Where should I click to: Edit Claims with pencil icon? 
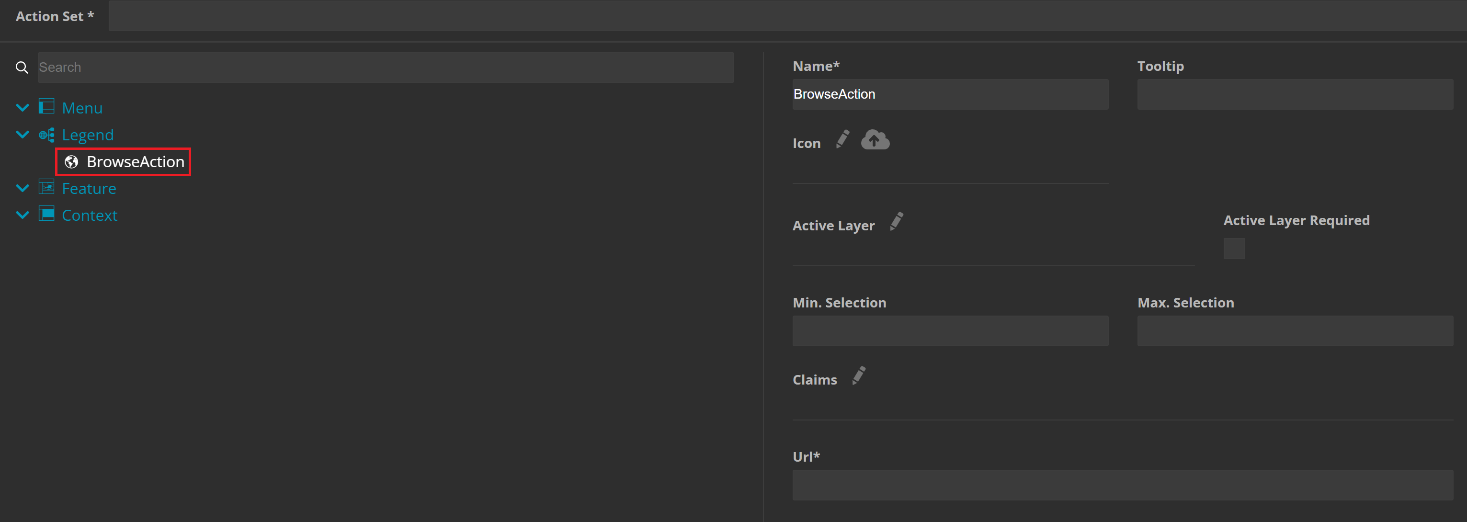click(859, 376)
